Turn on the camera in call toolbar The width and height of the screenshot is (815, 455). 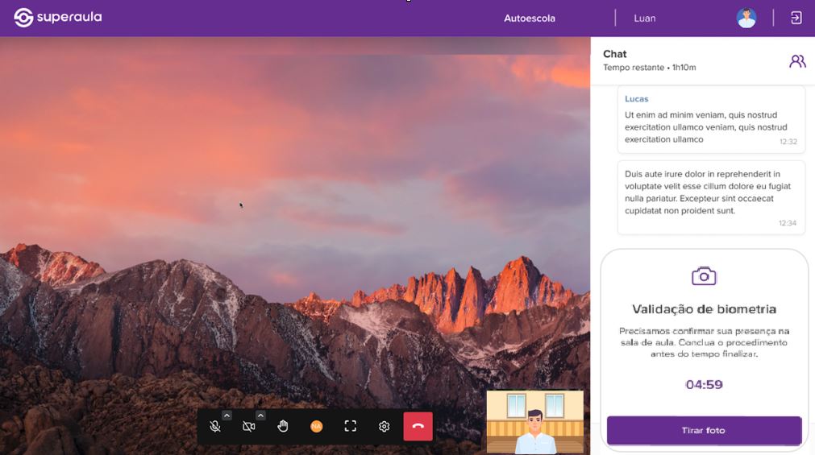248,427
